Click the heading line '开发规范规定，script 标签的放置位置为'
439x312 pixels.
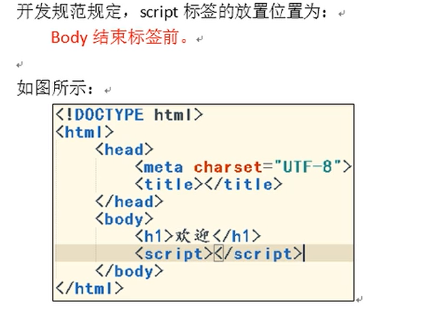pos(172,13)
